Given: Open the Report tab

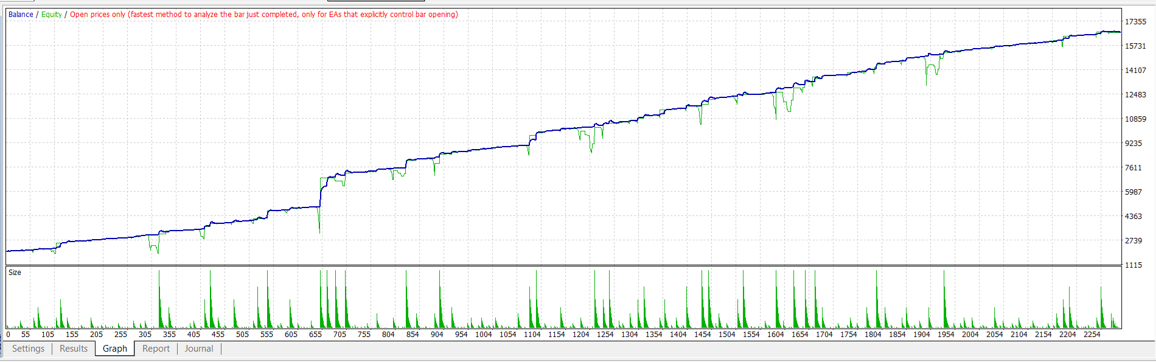Looking at the screenshot, I should [156, 349].
